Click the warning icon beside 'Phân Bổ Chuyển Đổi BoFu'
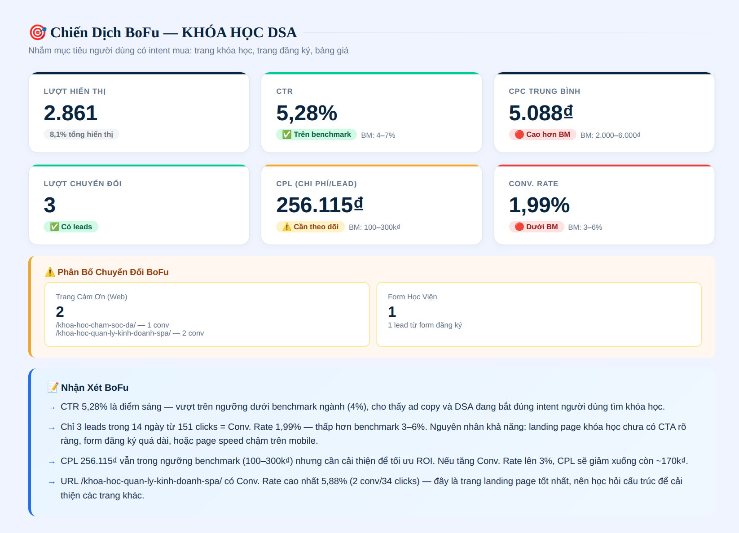739x533 pixels. point(50,272)
